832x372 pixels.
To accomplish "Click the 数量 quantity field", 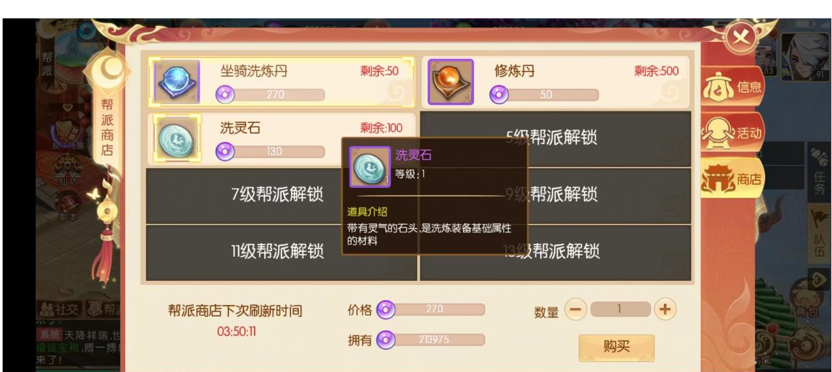I will 620,309.
